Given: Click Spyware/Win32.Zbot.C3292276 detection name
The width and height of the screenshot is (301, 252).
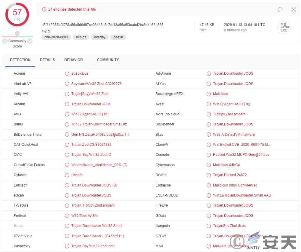Looking at the screenshot, I should [96, 84].
